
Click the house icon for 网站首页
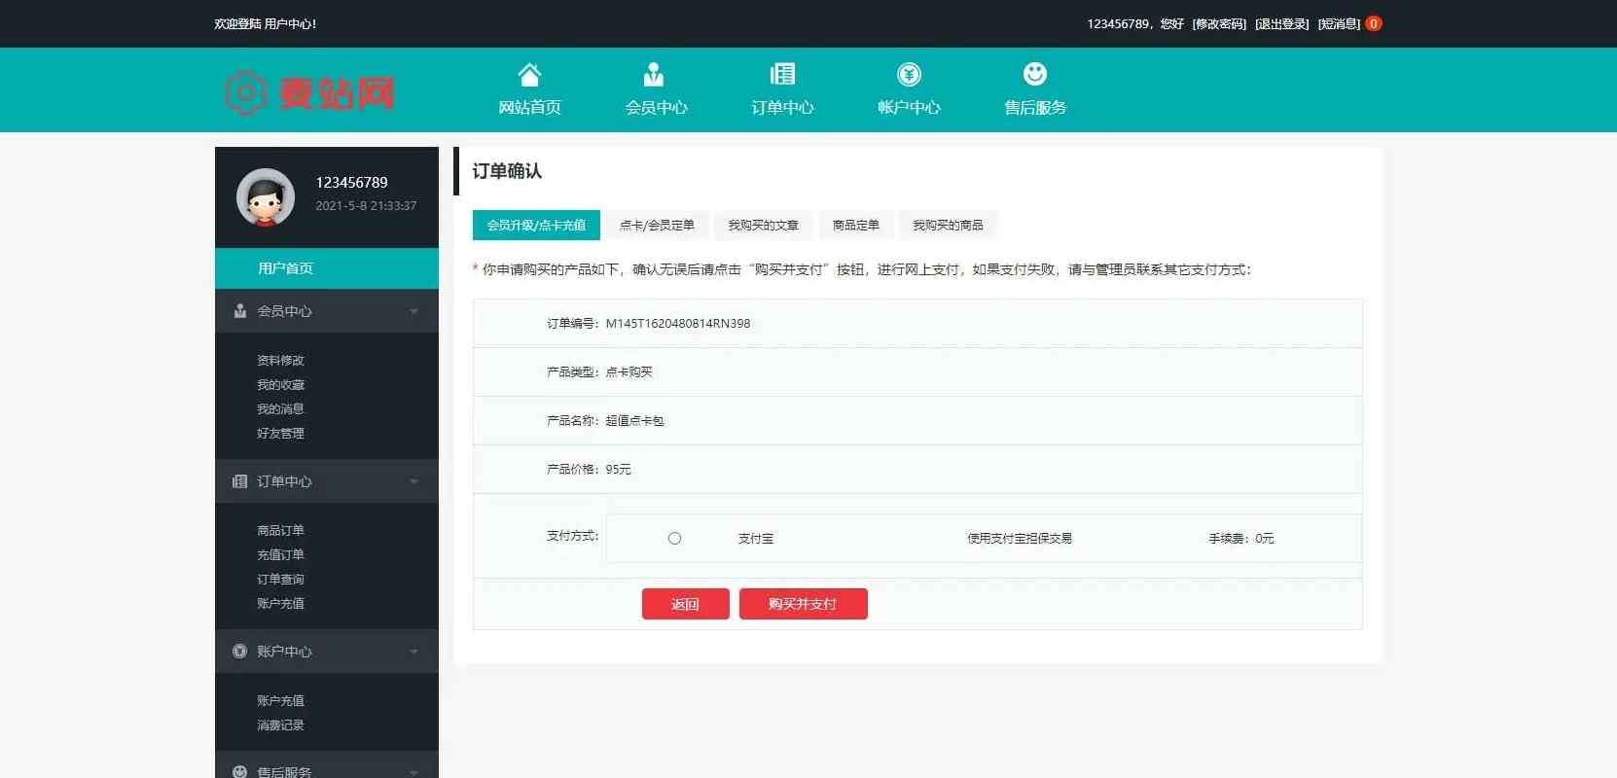pyautogui.click(x=529, y=75)
